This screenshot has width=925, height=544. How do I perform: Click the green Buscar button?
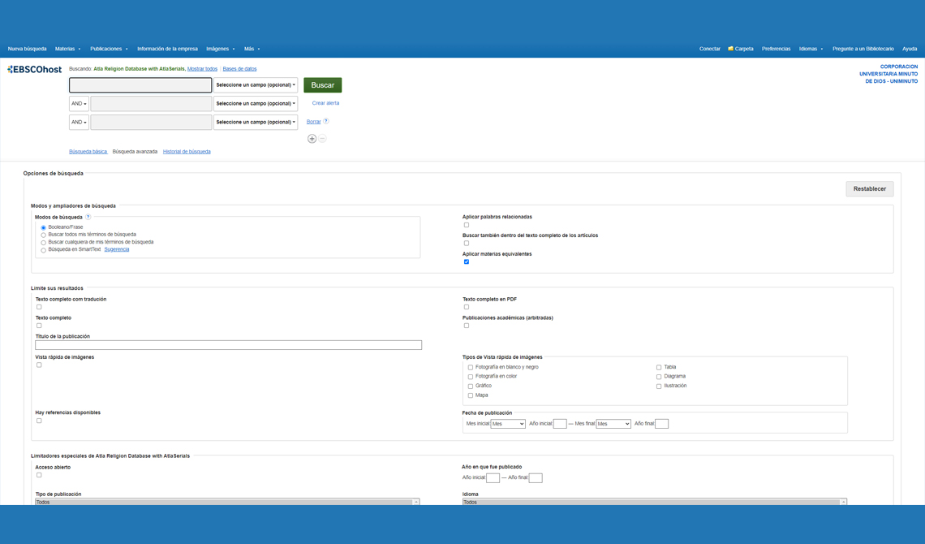[323, 85]
